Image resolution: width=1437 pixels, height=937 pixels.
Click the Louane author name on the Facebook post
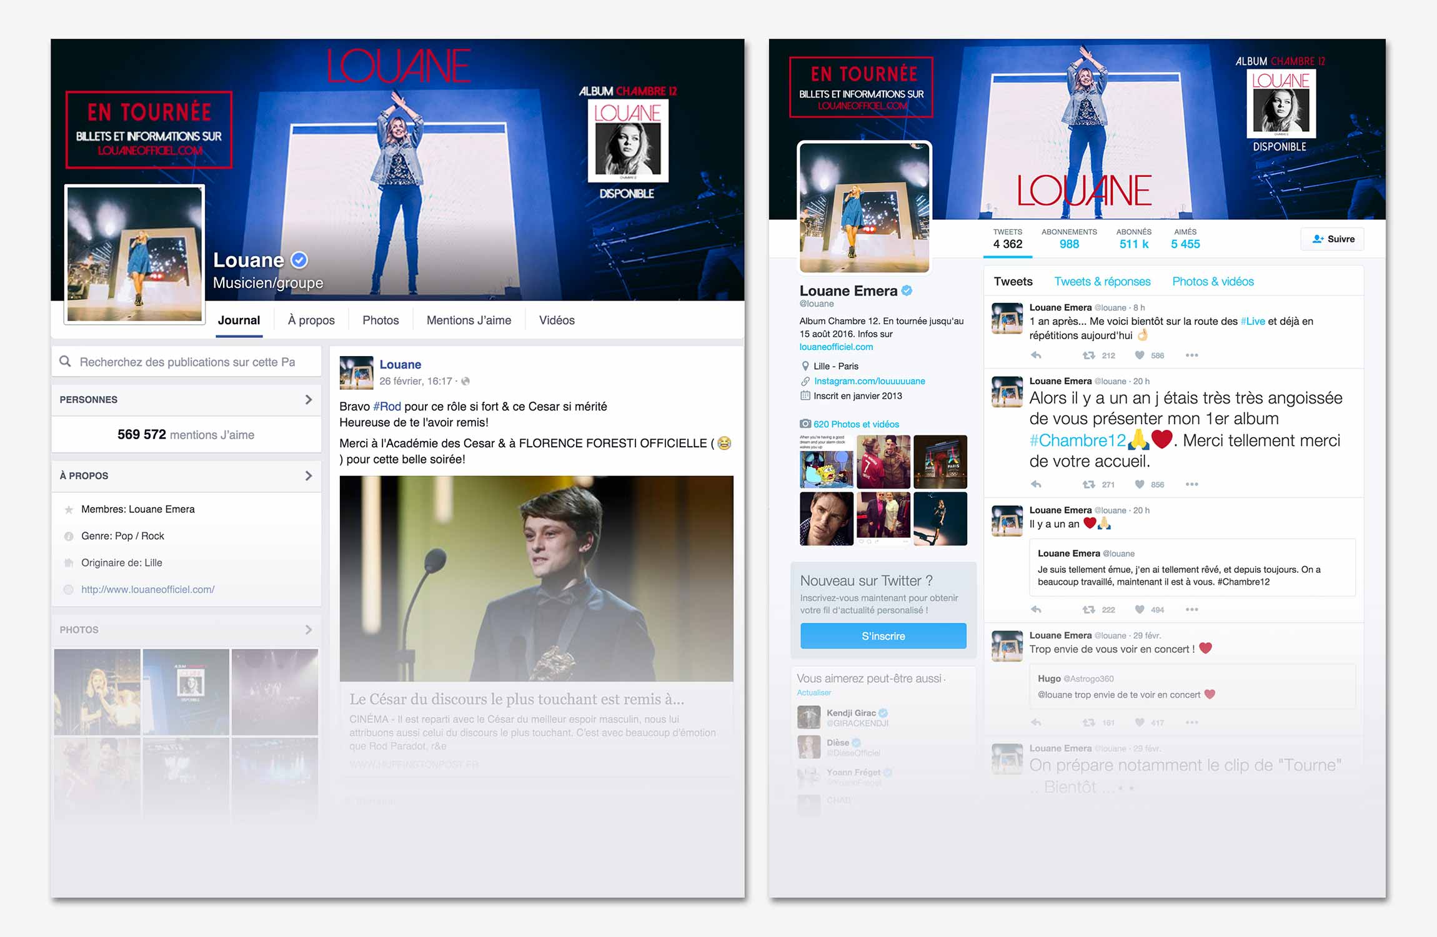point(400,364)
